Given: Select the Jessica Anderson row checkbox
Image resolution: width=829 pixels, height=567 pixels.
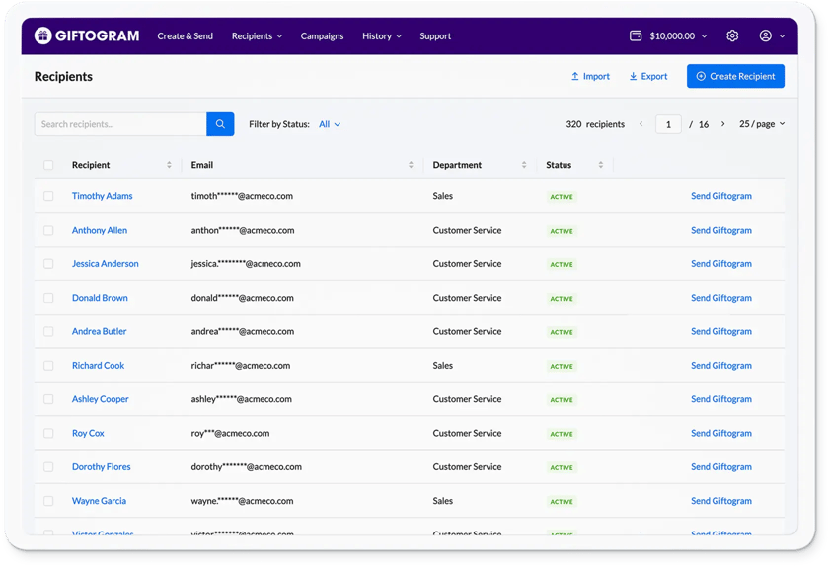Looking at the screenshot, I should pyautogui.click(x=48, y=264).
